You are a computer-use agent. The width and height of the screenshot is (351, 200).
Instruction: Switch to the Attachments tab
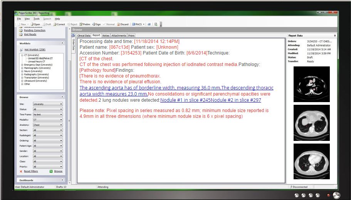tap(119, 35)
